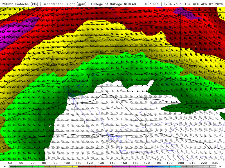Click the 50 value on the legend
225x168 pixels.
pyautogui.click(x=10, y=163)
